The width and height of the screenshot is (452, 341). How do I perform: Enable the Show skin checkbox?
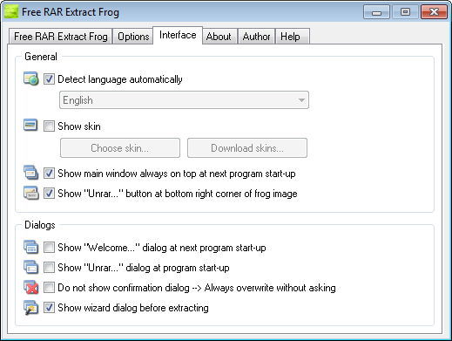point(49,126)
